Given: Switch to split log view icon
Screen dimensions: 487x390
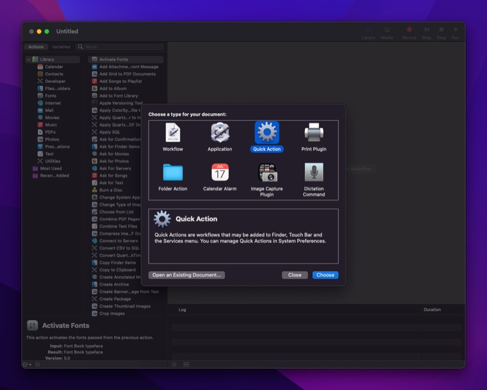Looking at the screenshot, I should click(x=186, y=364).
